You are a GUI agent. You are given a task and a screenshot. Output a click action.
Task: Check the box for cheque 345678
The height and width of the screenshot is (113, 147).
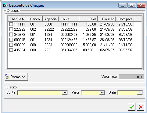pos(11,35)
